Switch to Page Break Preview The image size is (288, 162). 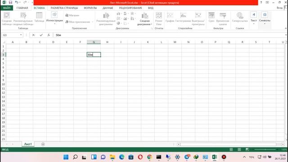point(247,149)
